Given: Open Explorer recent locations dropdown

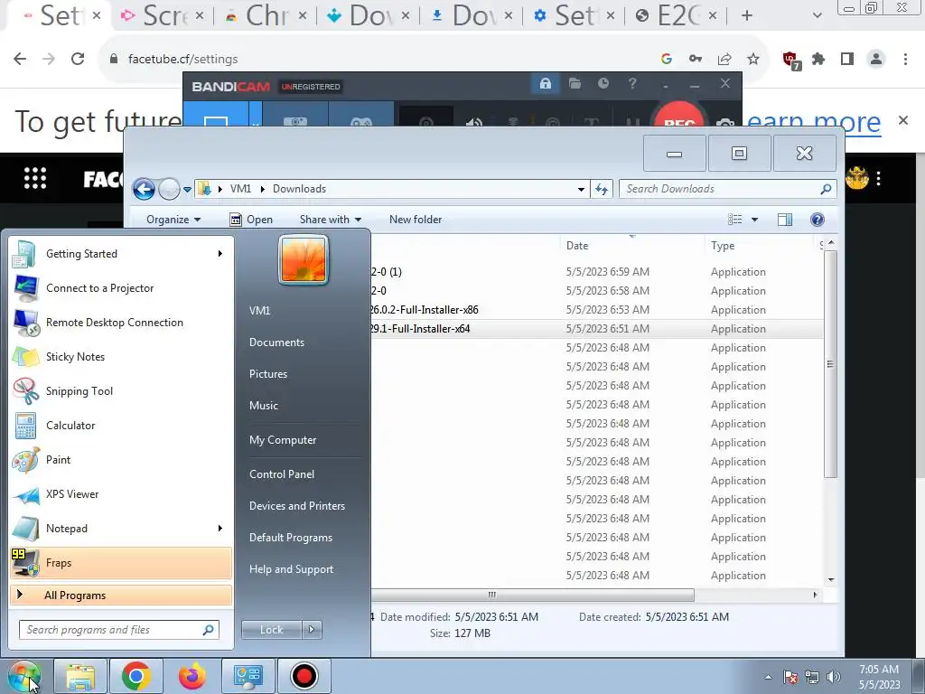Looking at the screenshot, I should pos(187,190).
